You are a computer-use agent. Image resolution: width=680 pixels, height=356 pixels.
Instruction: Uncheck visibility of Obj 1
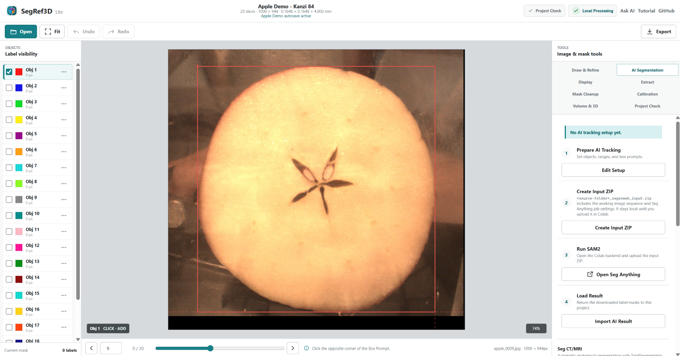pos(9,72)
